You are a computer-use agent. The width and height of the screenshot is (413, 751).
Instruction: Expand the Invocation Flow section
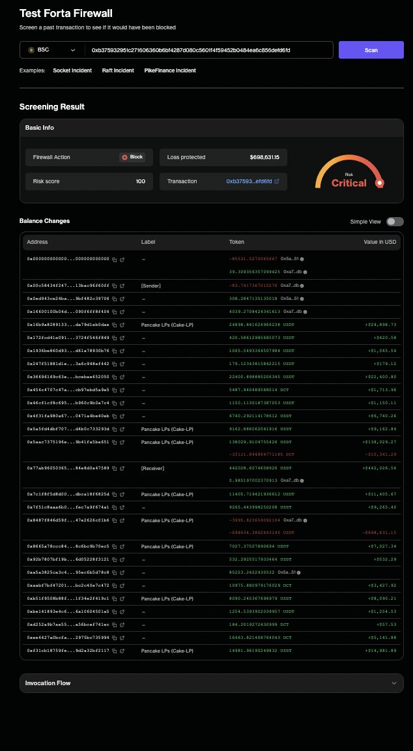[x=212, y=683]
